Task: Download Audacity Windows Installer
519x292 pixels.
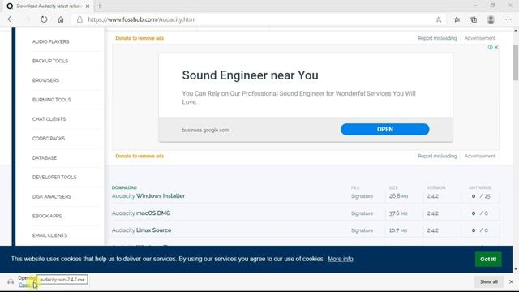Action: tap(148, 196)
